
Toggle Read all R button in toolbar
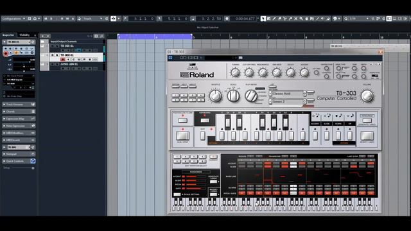(62, 19)
